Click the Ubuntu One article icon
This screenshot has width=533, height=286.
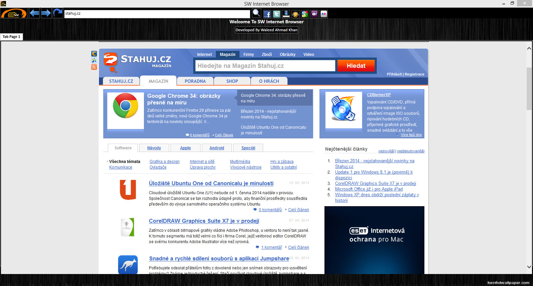pyautogui.click(x=128, y=190)
